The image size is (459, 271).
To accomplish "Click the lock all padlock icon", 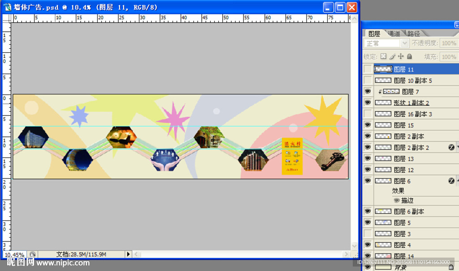I will pos(409,57).
